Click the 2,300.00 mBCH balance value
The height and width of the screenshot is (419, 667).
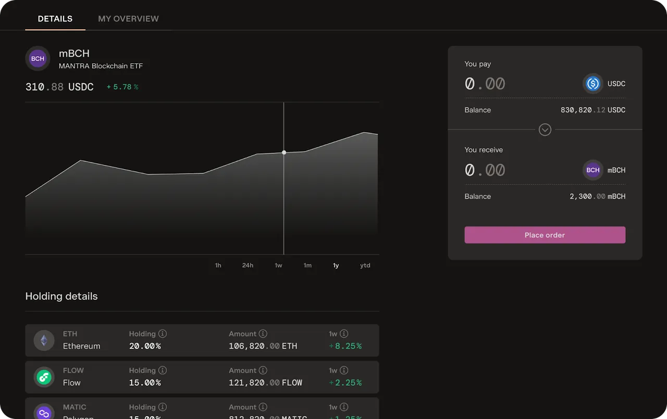[x=598, y=196]
